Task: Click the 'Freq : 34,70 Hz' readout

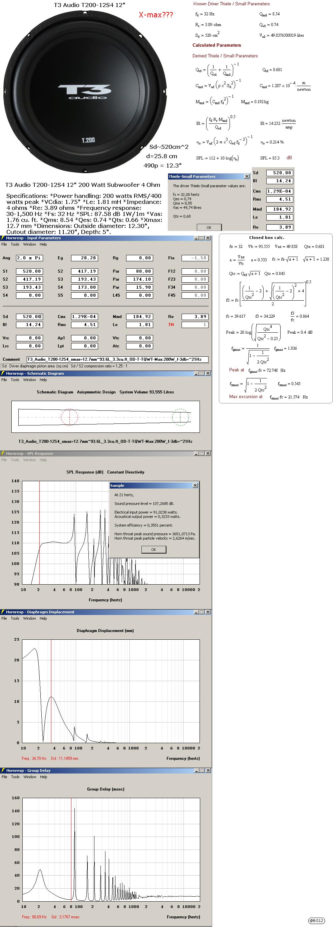Action: [34, 758]
